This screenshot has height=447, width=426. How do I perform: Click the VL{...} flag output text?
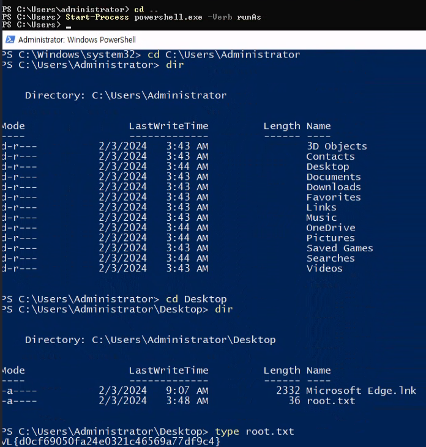coord(111,441)
